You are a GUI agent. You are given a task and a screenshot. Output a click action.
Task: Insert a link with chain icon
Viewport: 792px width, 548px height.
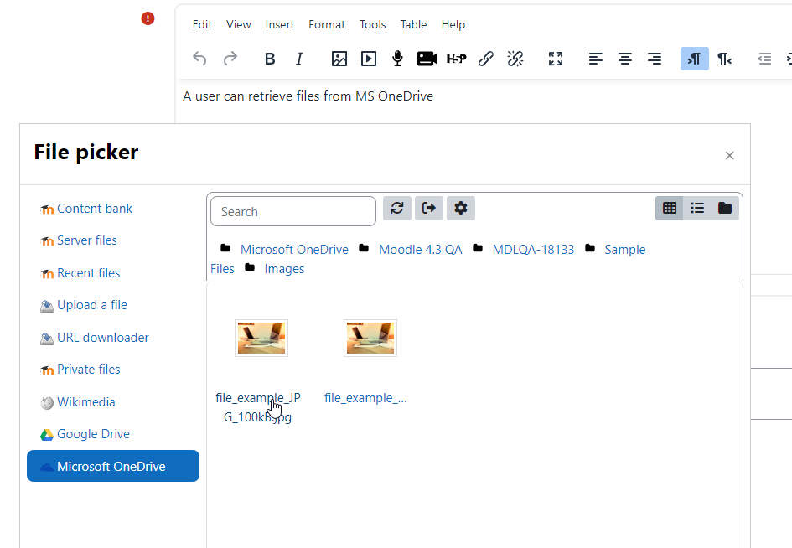(x=486, y=59)
